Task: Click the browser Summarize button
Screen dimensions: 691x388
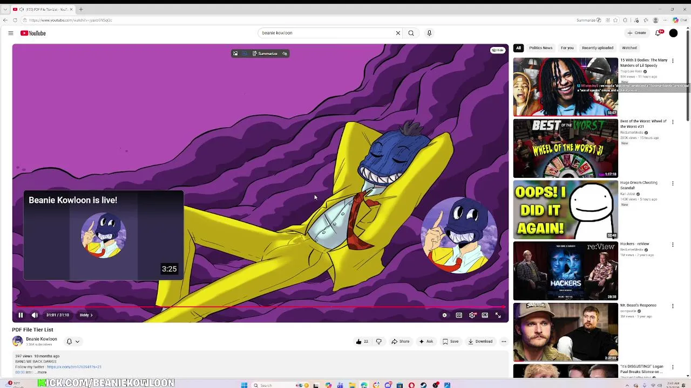Action: pyautogui.click(x=588, y=20)
